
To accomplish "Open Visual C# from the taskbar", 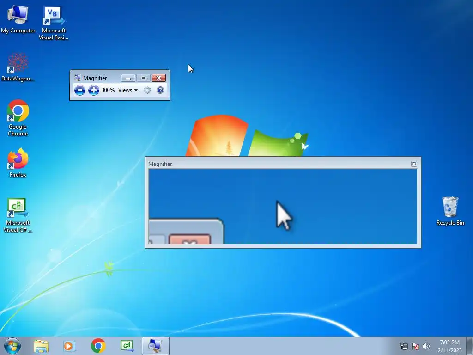I will click(x=127, y=346).
